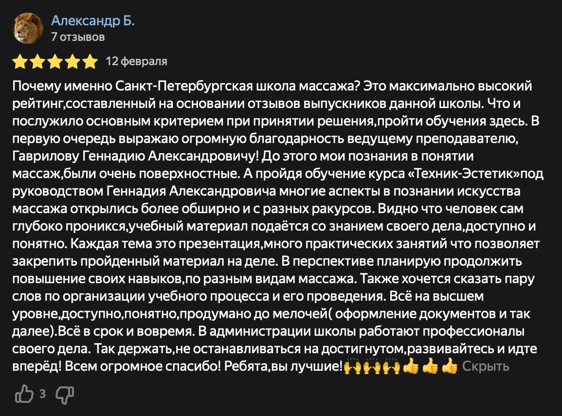Click the third yellow rating star
This screenshot has height=416, width=562.
[55, 61]
